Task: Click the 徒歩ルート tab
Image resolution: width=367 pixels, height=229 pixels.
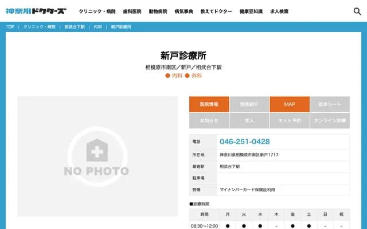Action: (329, 104)
